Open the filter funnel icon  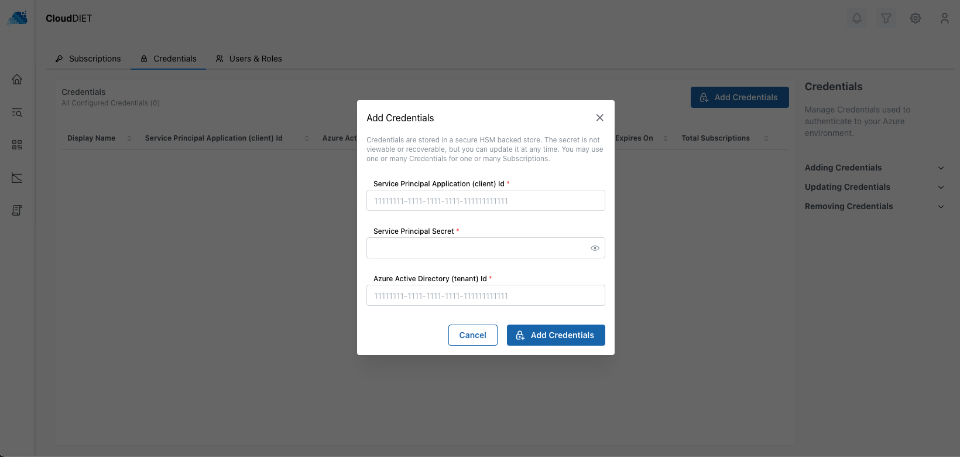(x=886, y=18)
